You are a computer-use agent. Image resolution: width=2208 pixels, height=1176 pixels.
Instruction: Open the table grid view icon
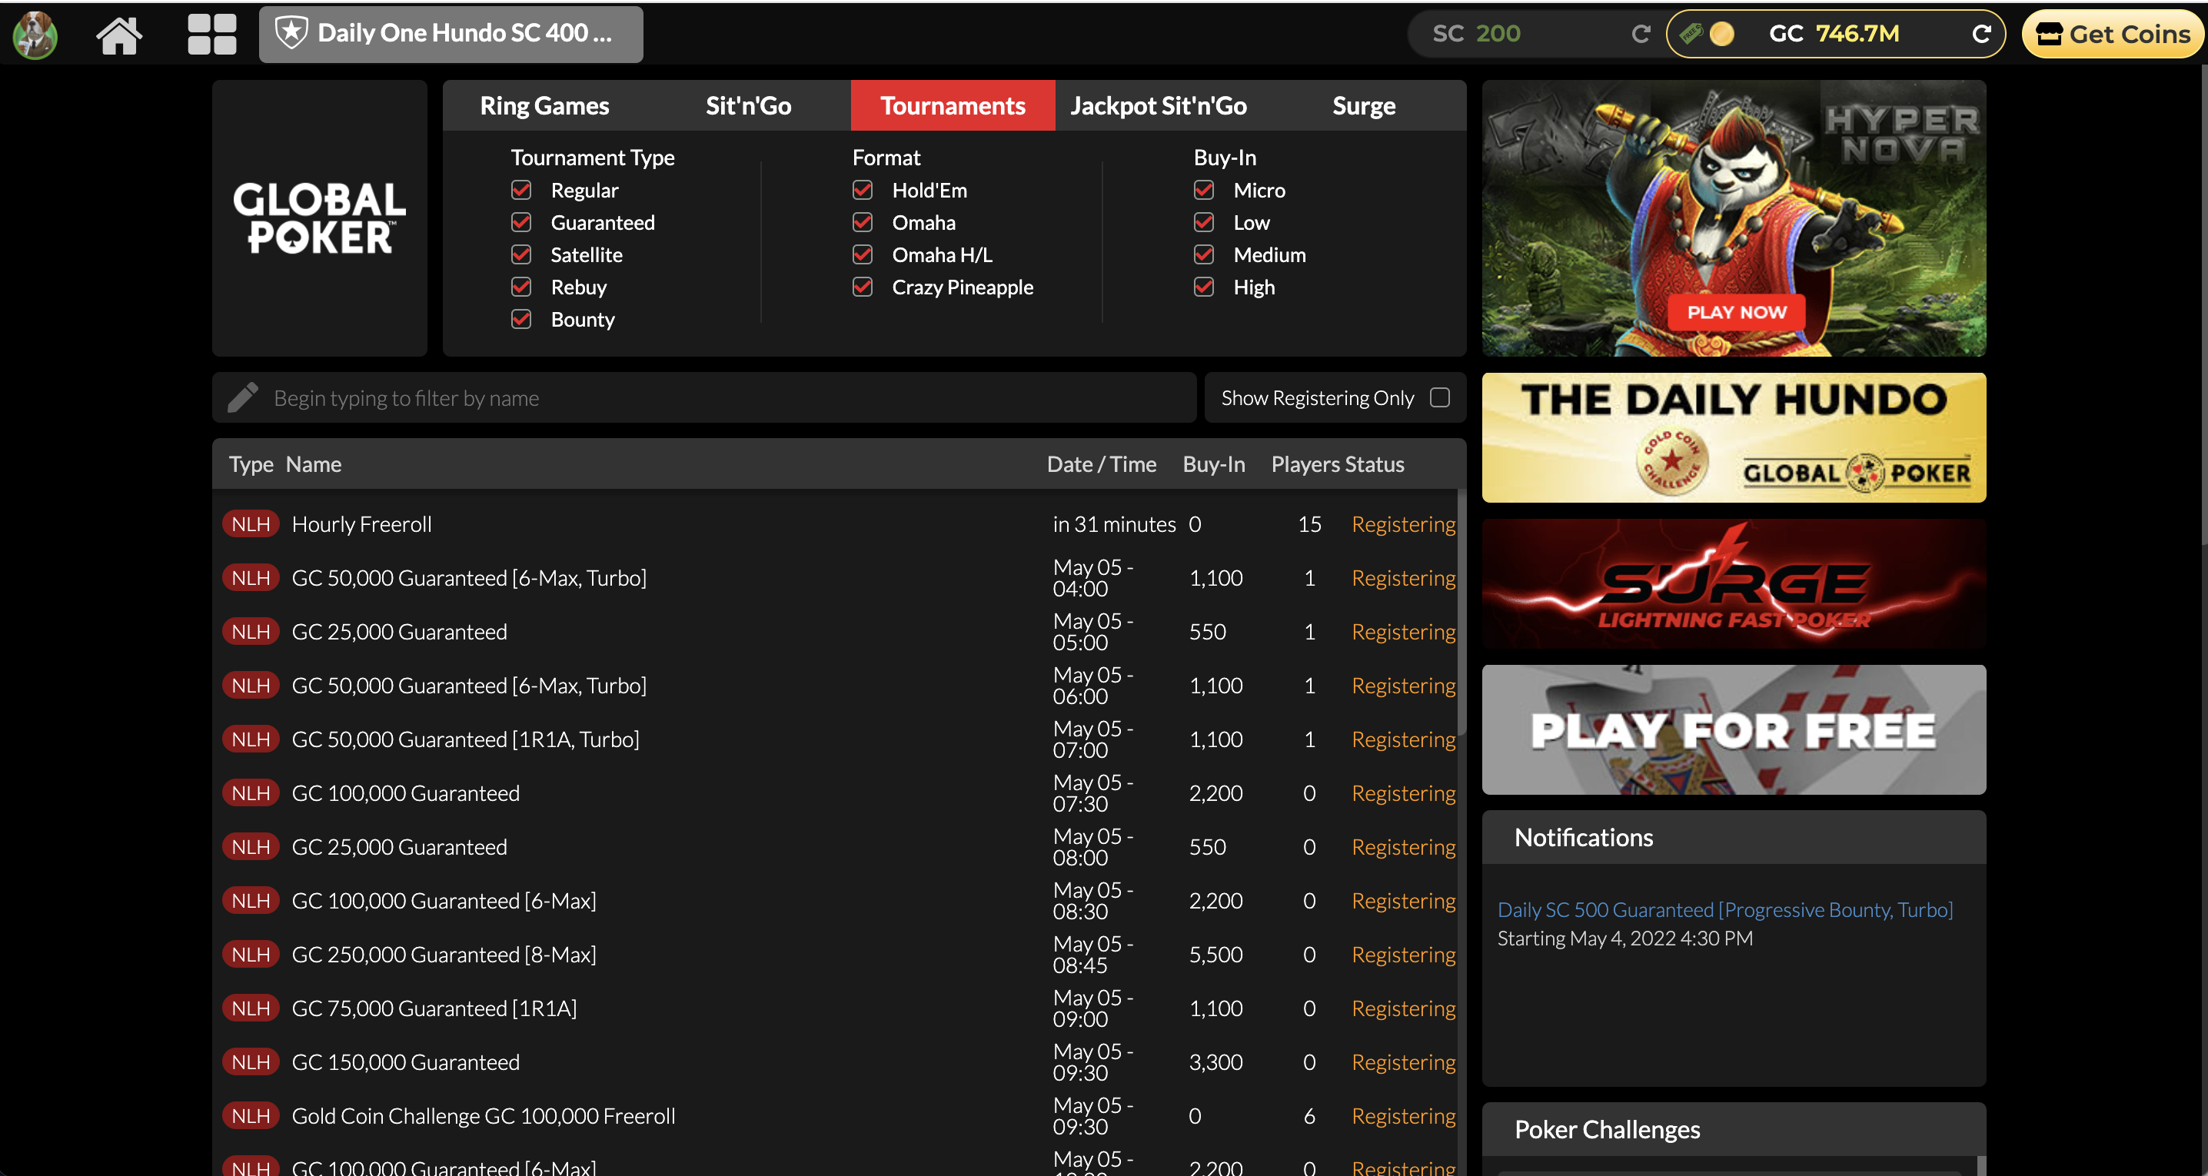click(x=211, y=35)
